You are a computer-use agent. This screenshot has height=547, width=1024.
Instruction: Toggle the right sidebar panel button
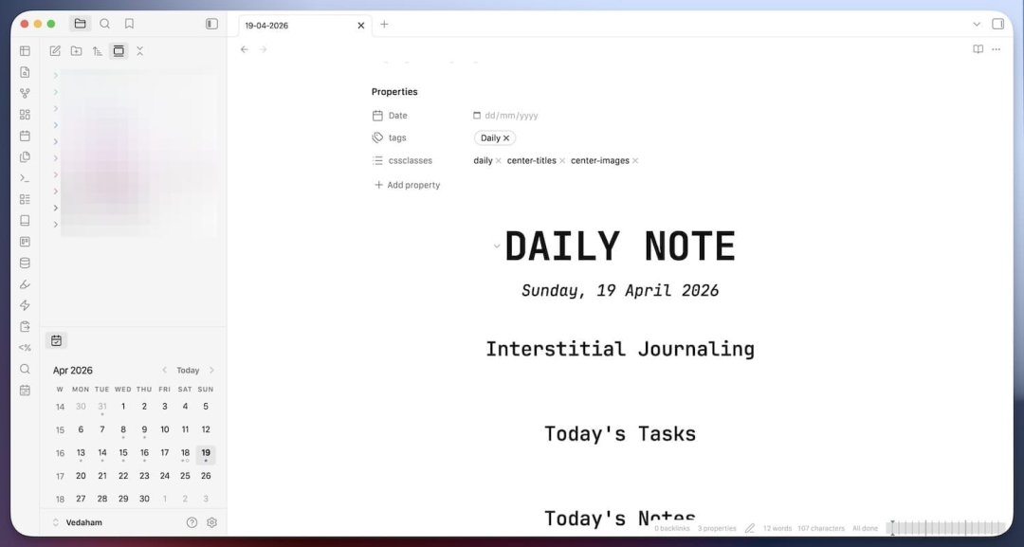click(997, 24)
